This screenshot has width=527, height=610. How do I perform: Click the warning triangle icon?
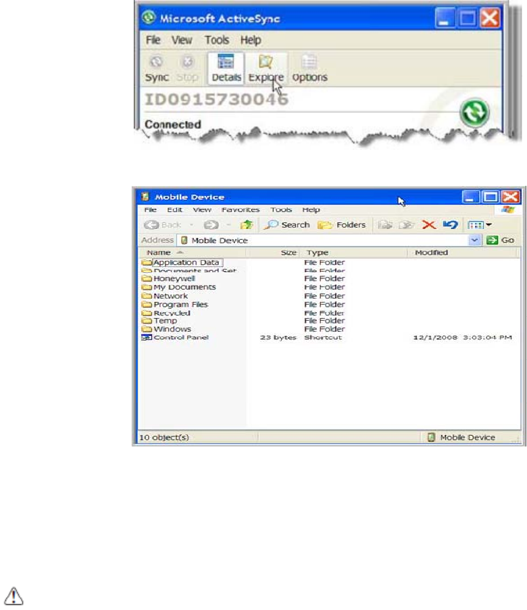pos(14,596)
